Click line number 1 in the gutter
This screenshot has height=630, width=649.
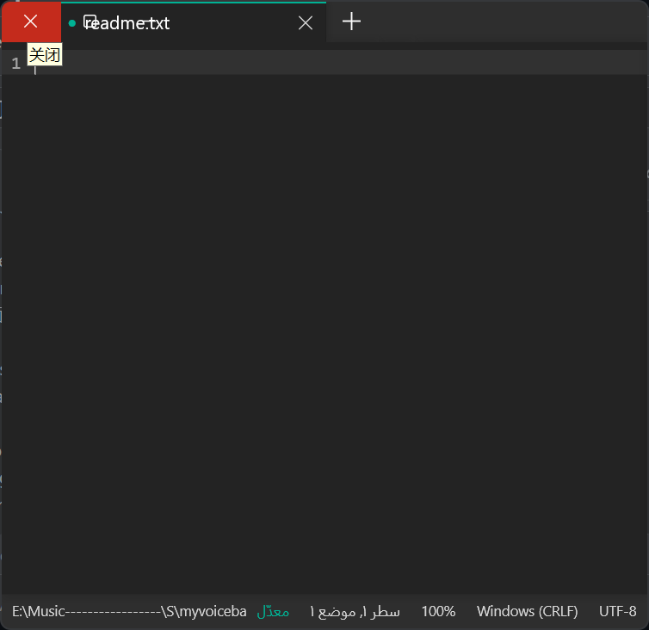(x=15, y=64)
